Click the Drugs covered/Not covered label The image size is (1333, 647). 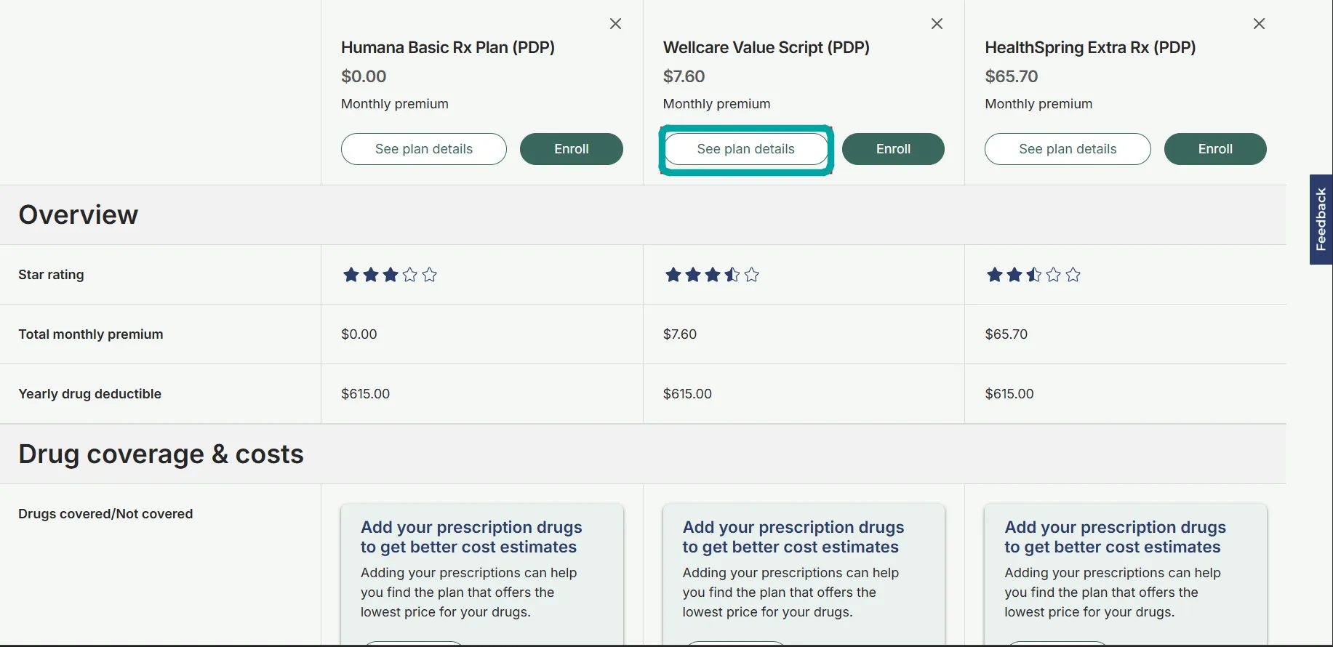[x=105, y=514]
